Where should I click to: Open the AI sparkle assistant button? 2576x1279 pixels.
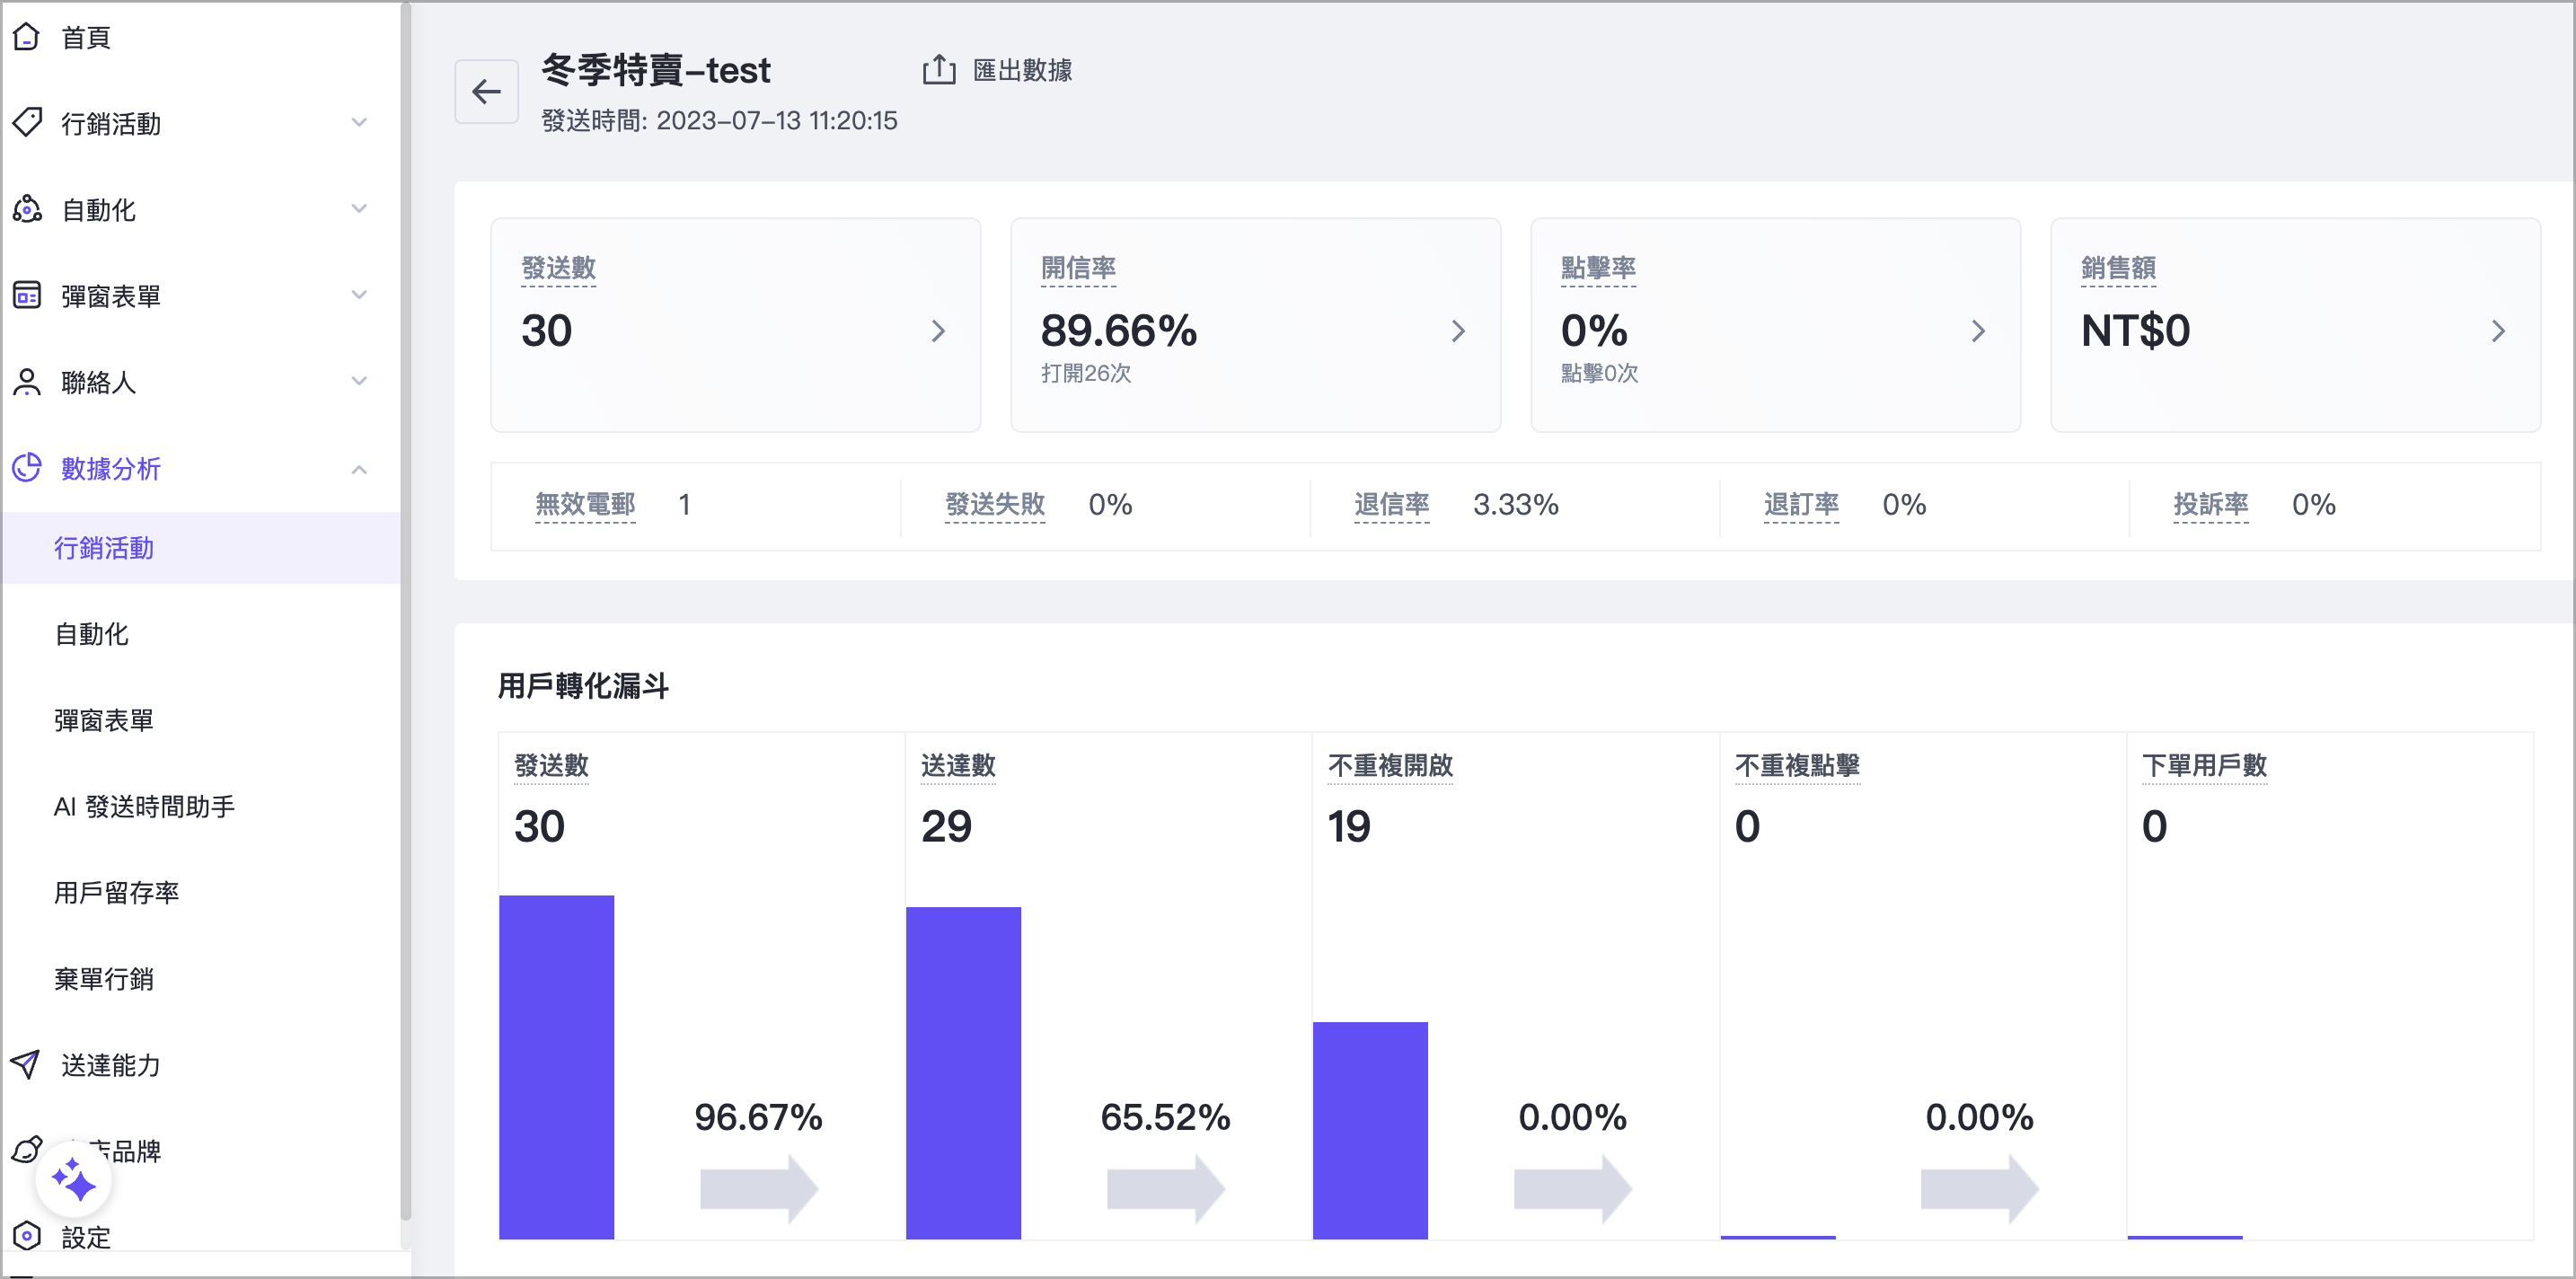tap(73, 1180)
